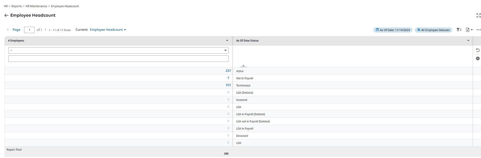Viewport: 481px width, 158px height.
Task: Clear filters with the X circle icon
Action: pyautogui.click(x=478, y=58)
